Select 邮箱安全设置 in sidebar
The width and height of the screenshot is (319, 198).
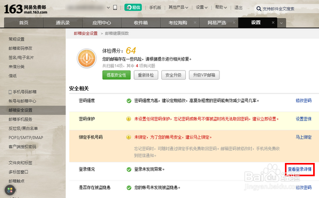33,110
